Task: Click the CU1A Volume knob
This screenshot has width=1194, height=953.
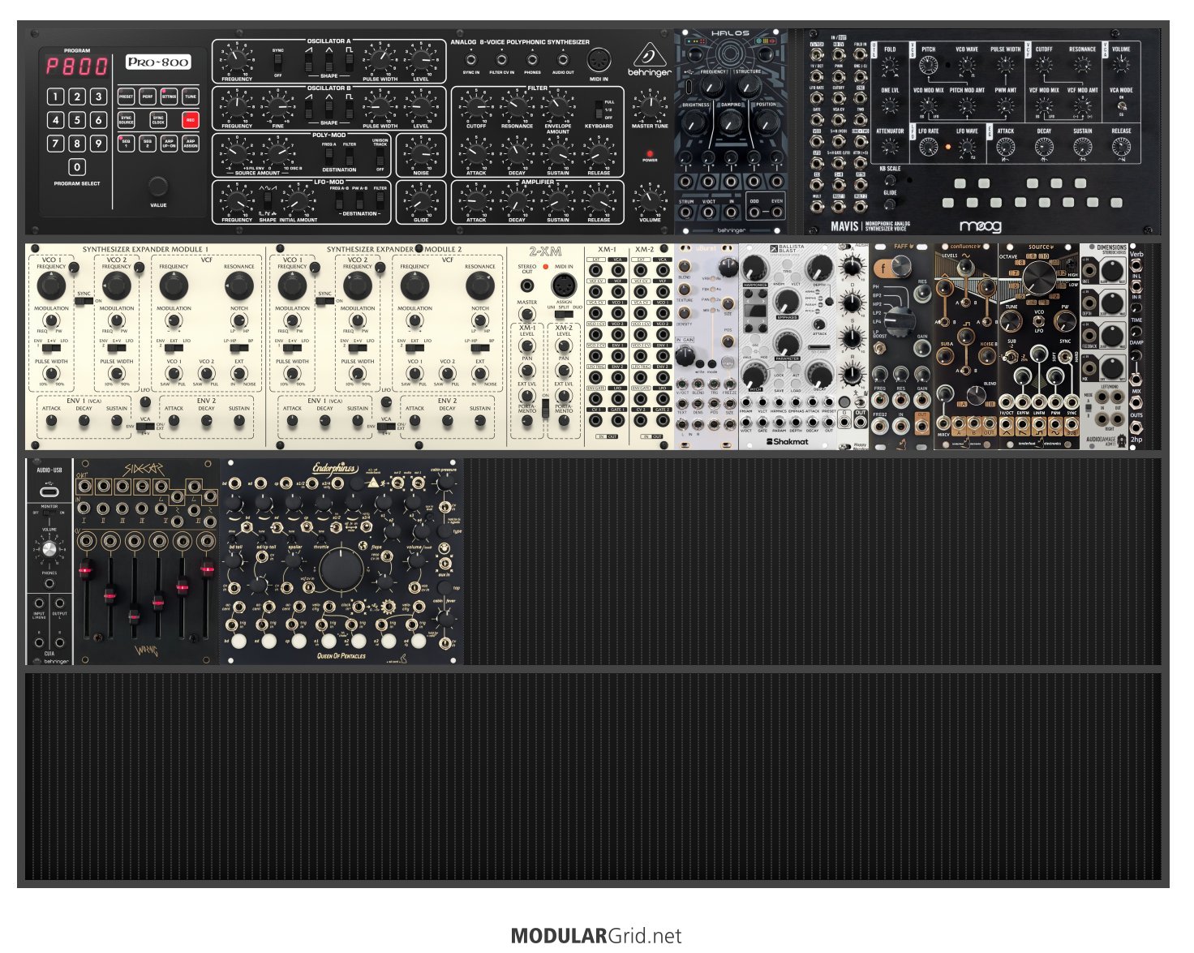Action: [x=49, y=550]
